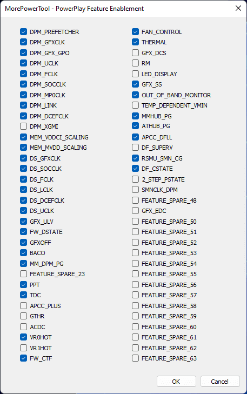Uncheck DPM_MP0CLK
The width and height of the screenshot is (247, 394).
coord(23,95)
